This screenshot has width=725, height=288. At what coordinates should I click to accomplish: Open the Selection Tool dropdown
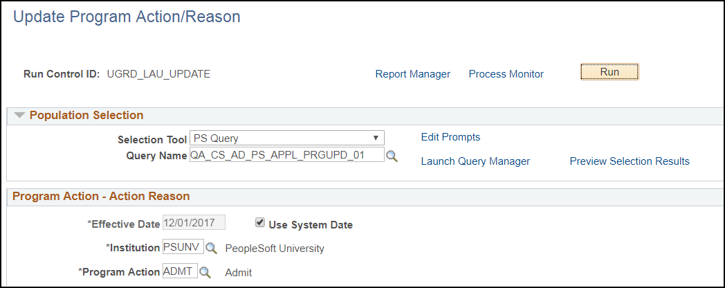click(x=287, y=138)
